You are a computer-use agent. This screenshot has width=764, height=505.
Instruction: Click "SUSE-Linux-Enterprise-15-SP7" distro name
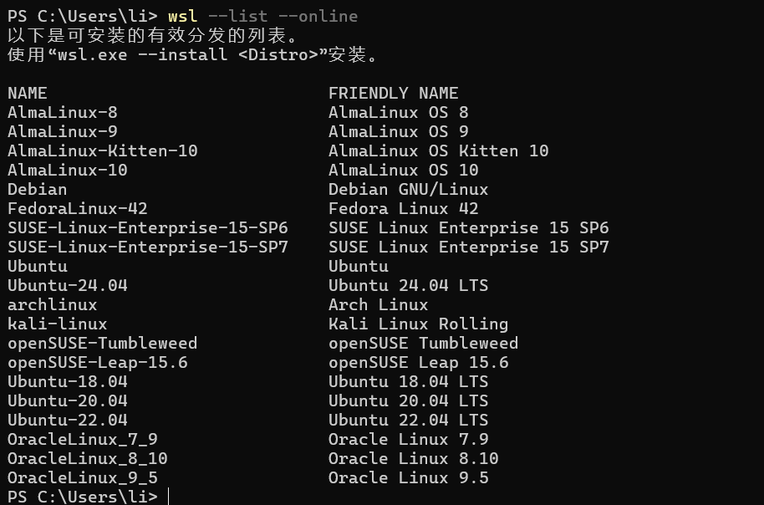coord(148,247)
